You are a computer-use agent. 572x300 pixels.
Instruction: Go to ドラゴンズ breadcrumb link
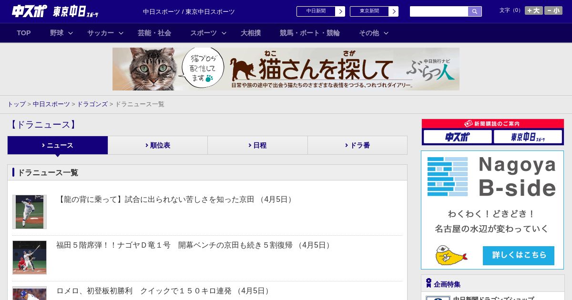tap(92, 104)
